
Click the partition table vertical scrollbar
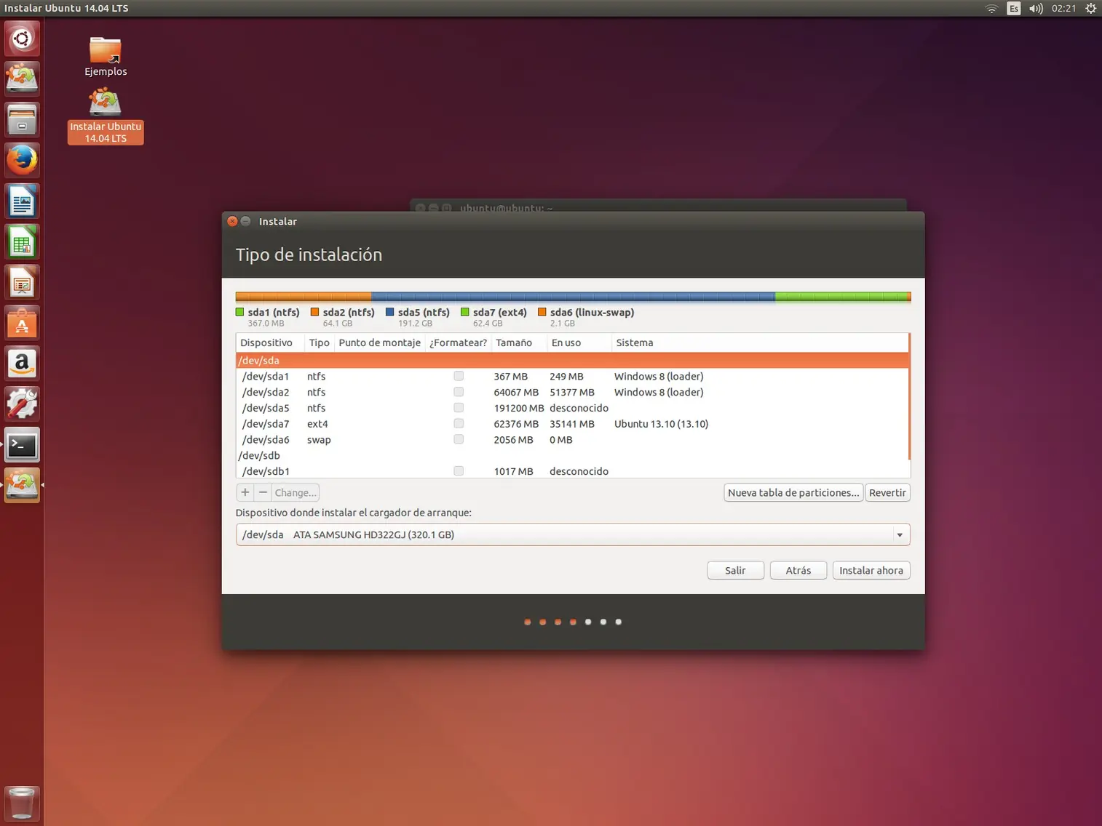point(910,396)
